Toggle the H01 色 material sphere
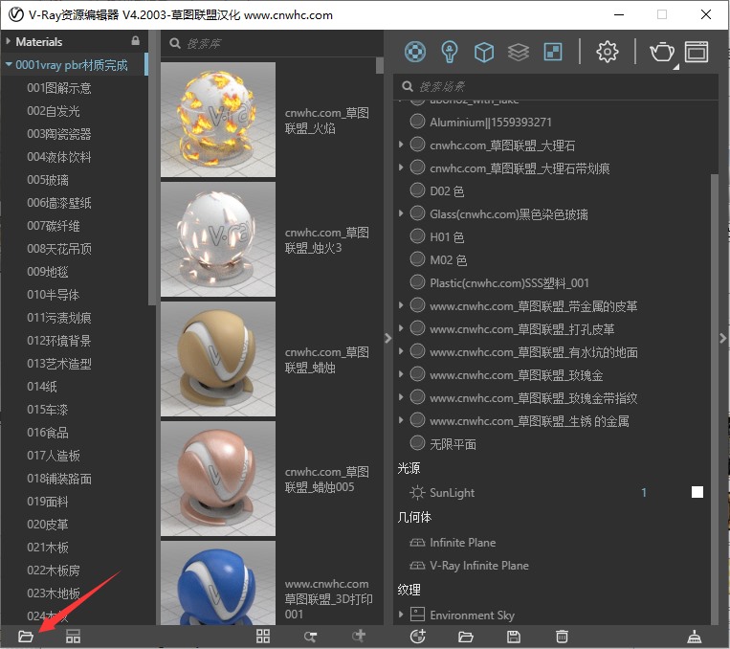Viewport: 730px width, 649px height. (417, 236)
